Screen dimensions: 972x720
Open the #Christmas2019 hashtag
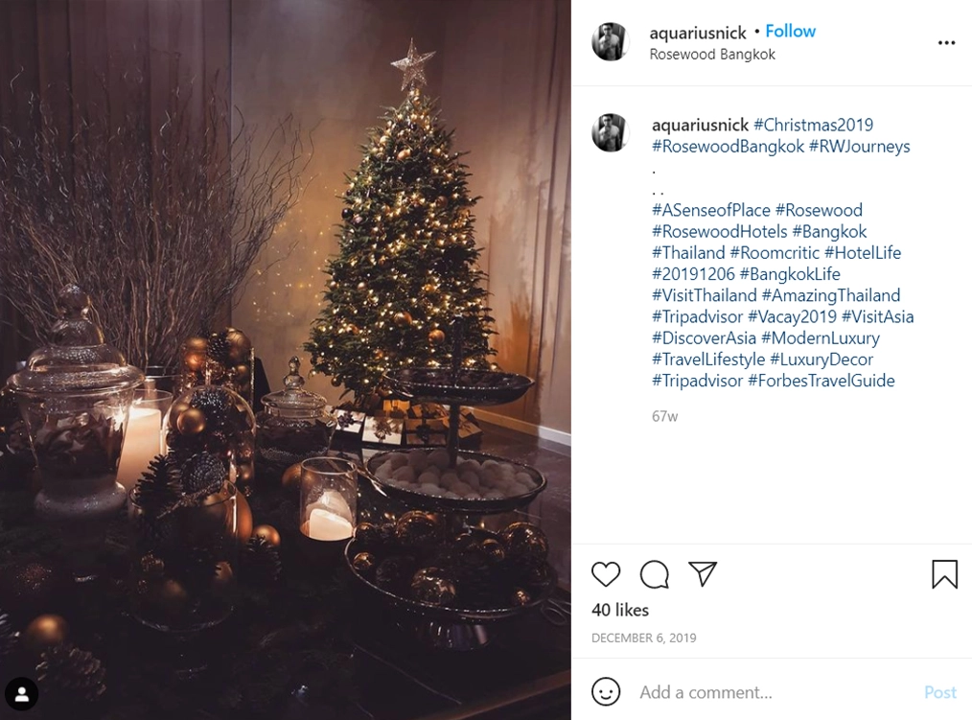coord(813,125)
